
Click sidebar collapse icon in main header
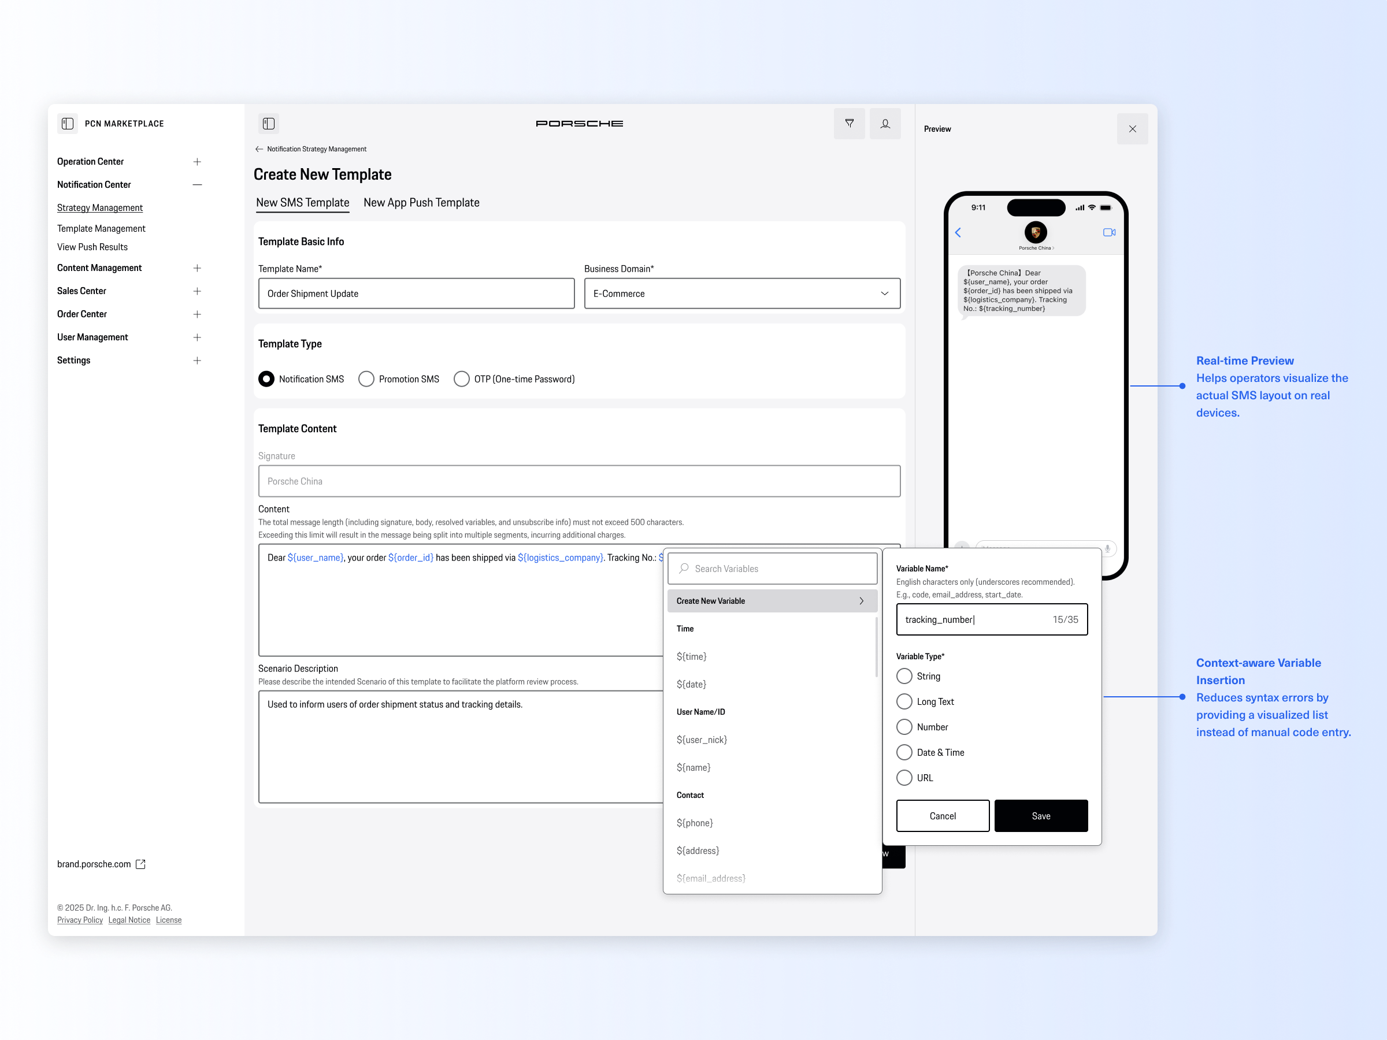pyautogui.click(x=268, y=124)
